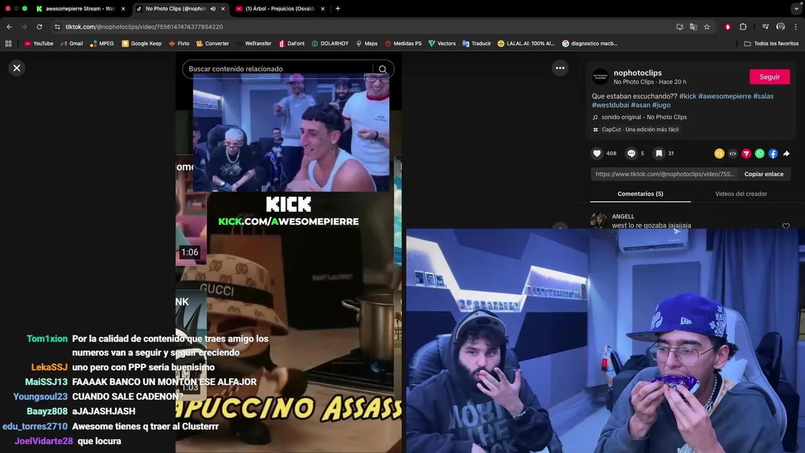Open sonido original - No Photo Clips link
The height and width of the screenshot is (453, 805).
(644, 117)
